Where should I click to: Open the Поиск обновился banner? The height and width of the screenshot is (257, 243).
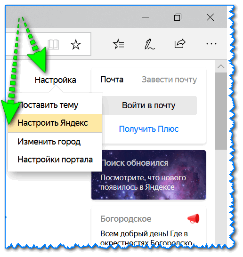click(148, 175)
